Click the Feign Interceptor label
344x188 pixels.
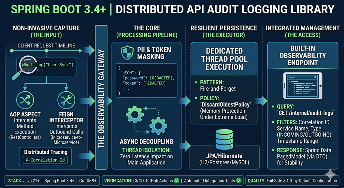point(66,117)
